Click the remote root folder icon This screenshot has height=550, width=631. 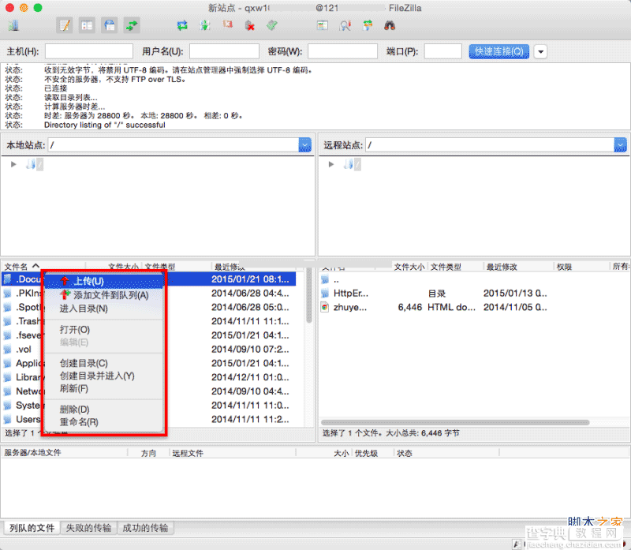pyautogui.click(x=349, y=164)
